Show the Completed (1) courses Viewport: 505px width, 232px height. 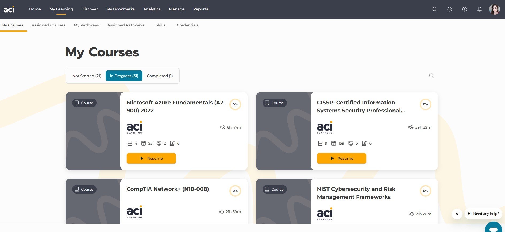point(160,76)
